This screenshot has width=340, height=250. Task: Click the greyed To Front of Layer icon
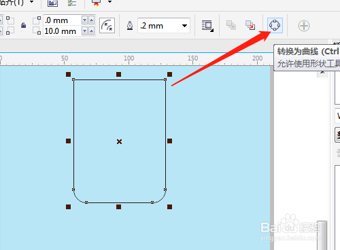pyautogui.click(x=231, y=25)
